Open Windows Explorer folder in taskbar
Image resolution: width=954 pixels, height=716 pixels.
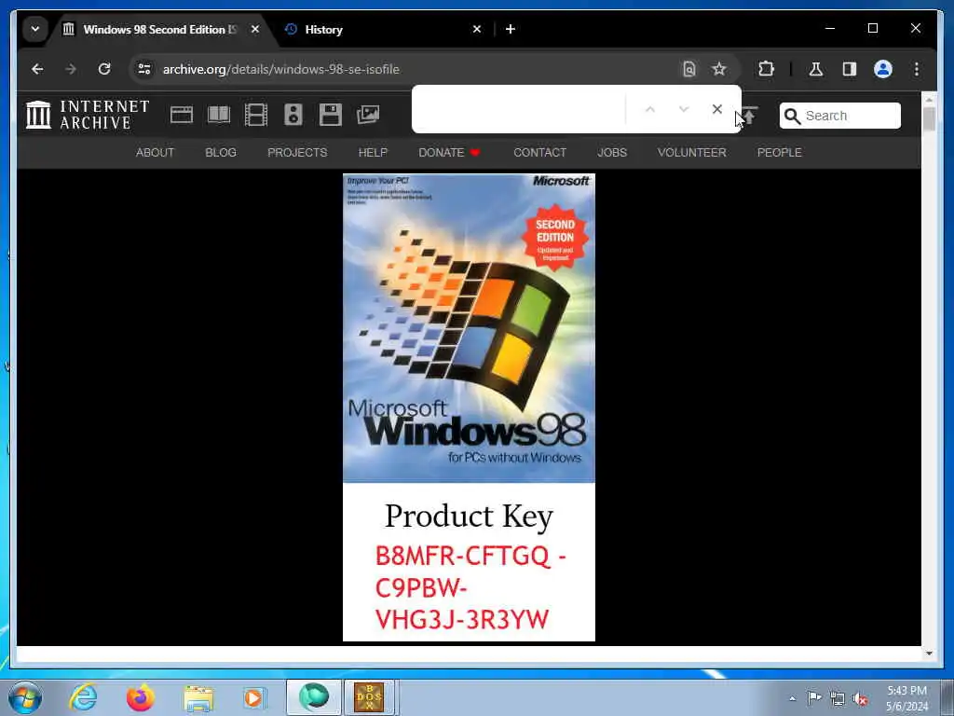tap(198, 697)
